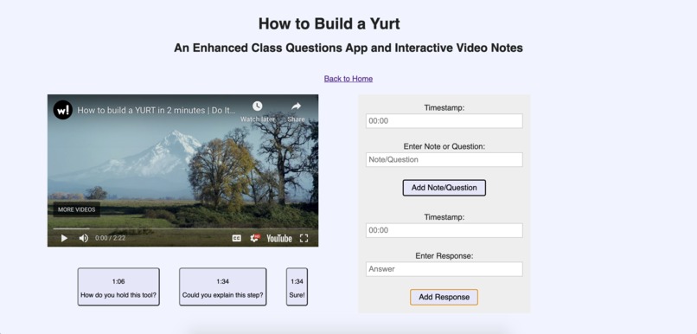Click the Enhanced Class Questions App subtitle
The height and width of the screenshot is (334, 697).
pos(348,48)
